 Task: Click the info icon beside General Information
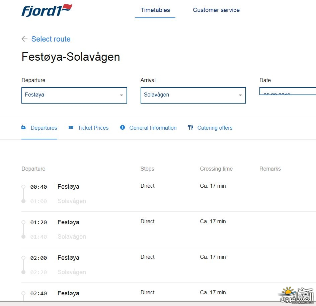coord(123,128)
